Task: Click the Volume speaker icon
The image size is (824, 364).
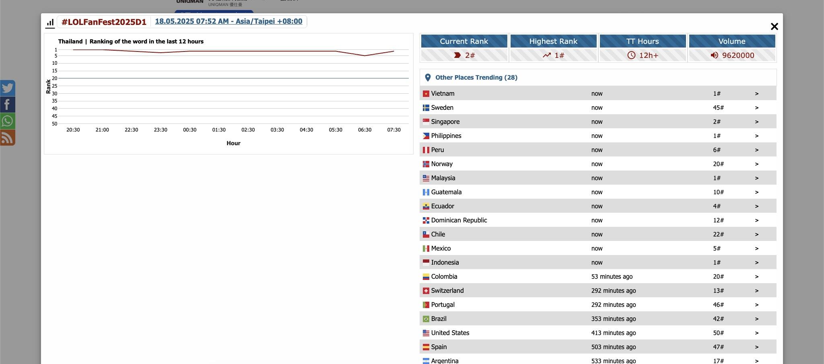Action: click(715, 55)
